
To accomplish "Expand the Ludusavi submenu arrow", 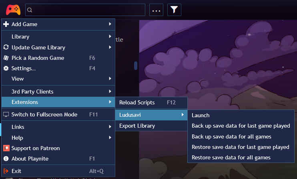I will point(183,114).
